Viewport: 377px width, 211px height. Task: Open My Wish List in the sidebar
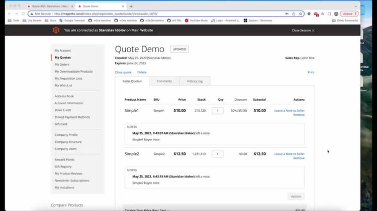[63, 85]
